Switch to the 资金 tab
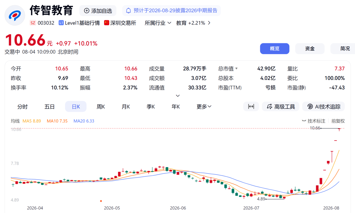 coord(310,48)
